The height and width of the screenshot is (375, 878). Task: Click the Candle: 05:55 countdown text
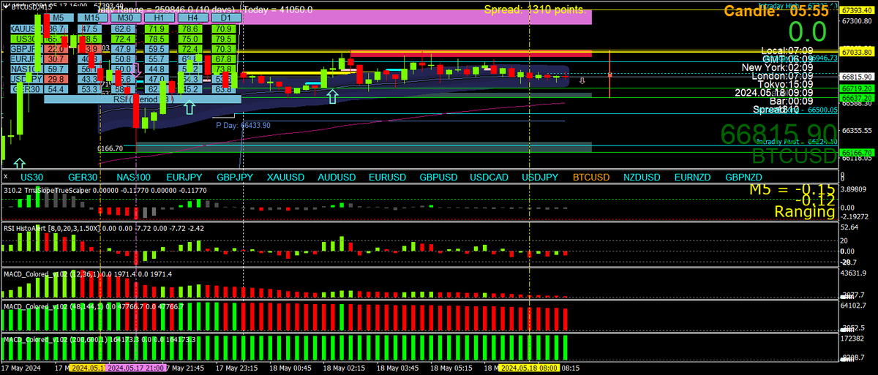(777, 11)
